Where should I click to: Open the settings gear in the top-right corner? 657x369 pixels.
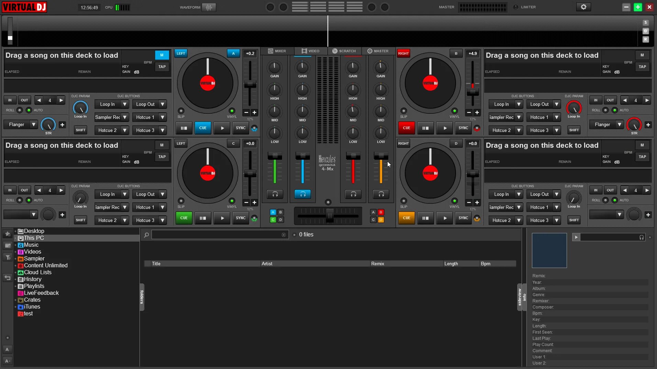coord(583,7)
